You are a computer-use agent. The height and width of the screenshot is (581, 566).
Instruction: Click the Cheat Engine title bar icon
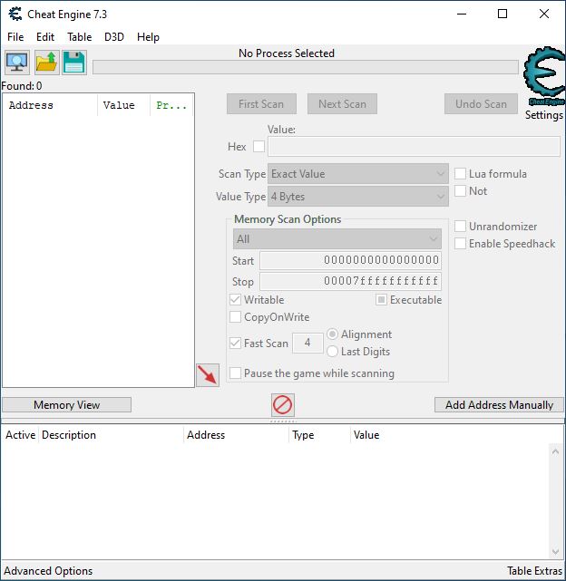15,15
